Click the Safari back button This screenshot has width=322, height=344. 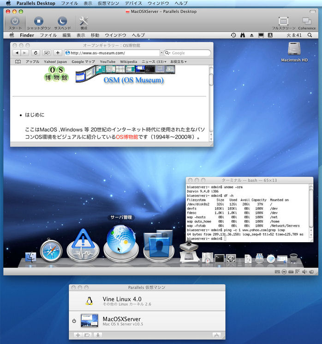pyautogui.click(x=17, y=53)
